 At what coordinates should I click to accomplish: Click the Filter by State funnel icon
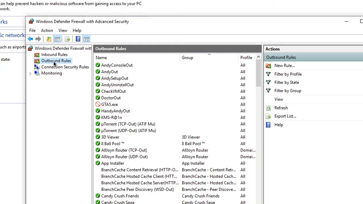268,82
